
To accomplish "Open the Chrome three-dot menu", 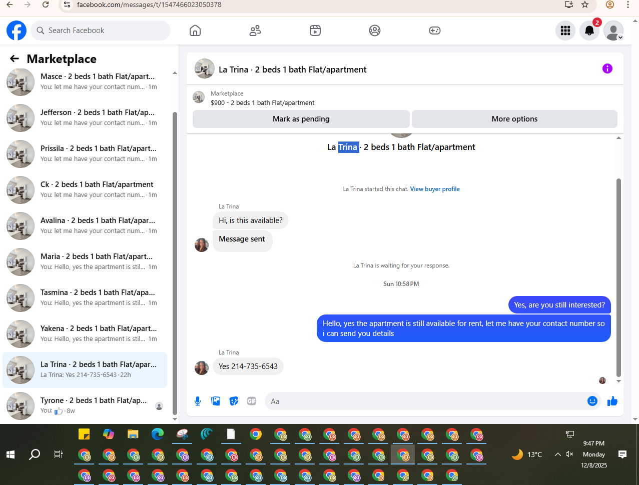I will [628, 4].
